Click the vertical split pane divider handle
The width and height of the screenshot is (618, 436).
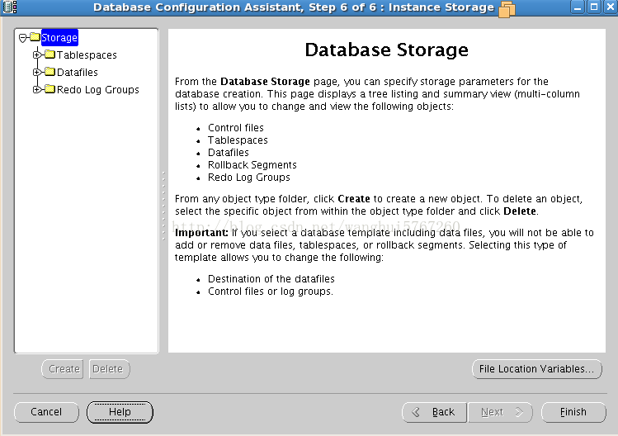163,205
